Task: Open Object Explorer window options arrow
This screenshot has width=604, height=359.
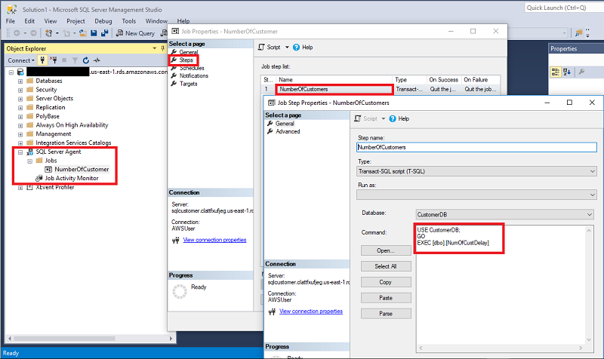Action: point(155,48)
